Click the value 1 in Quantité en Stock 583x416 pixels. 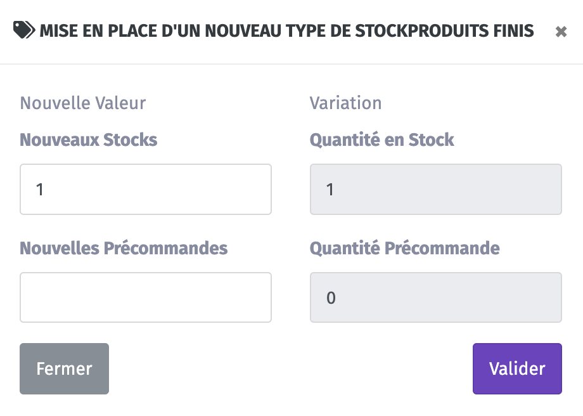click(x=330, y=190)
